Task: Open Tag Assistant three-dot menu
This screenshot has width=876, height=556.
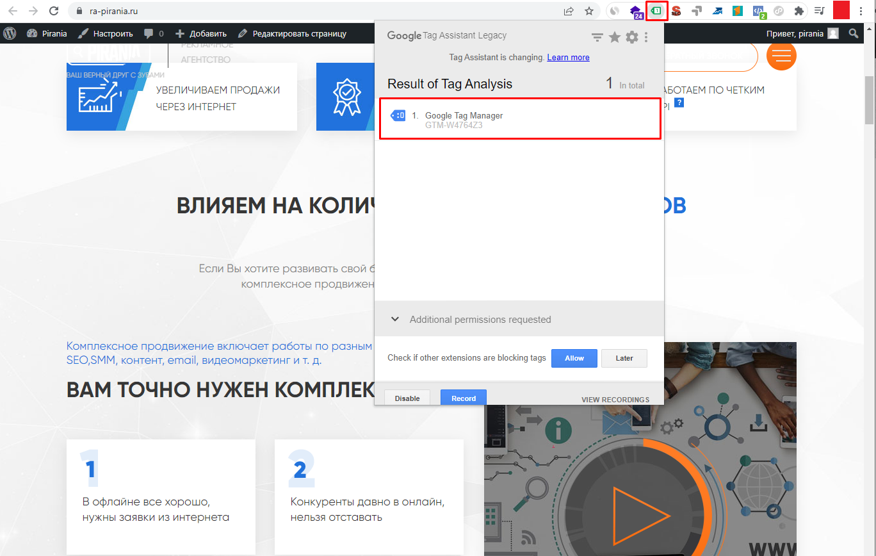Action: pos(646,37)
